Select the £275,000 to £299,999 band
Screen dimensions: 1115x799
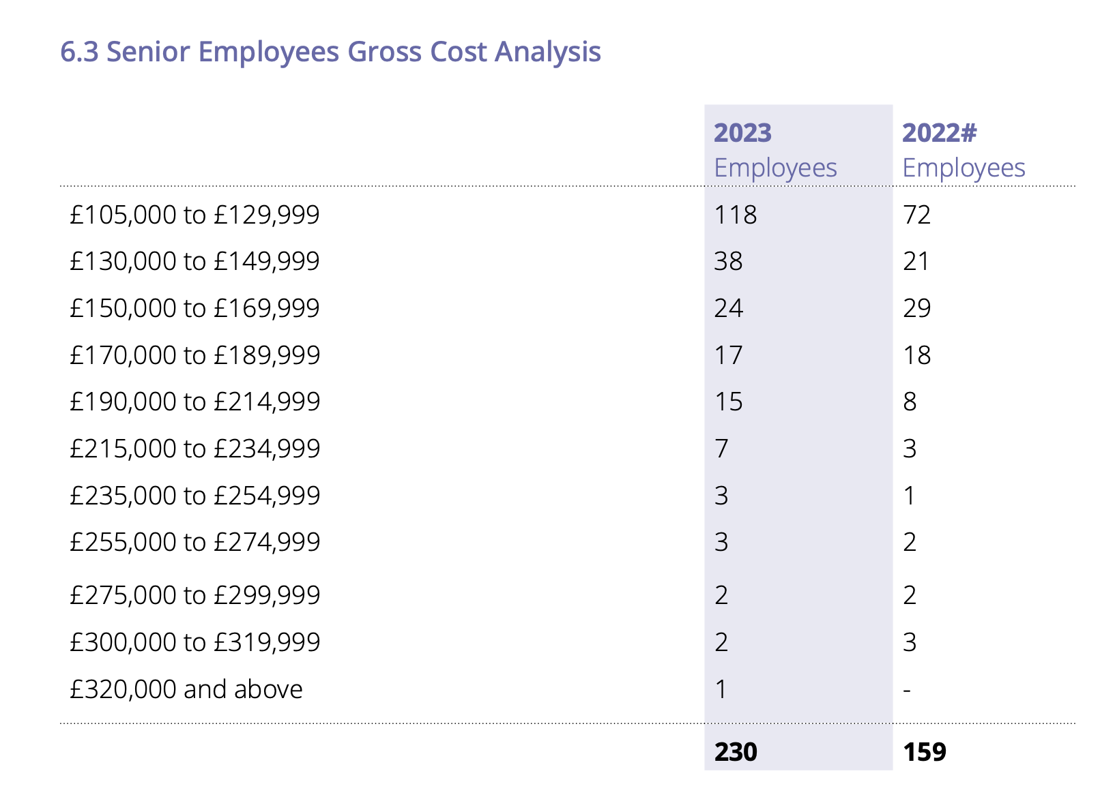194,595
